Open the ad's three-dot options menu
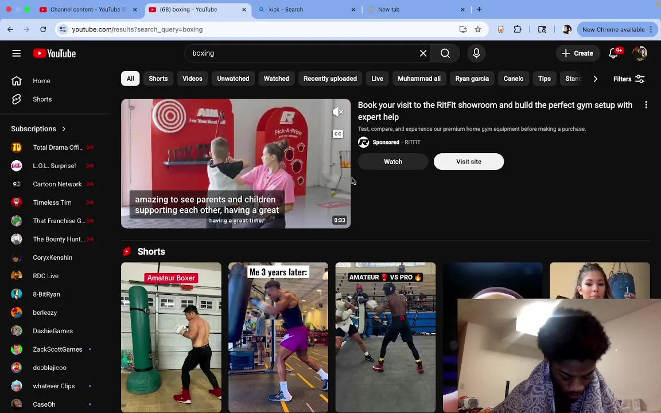 point(646,105)
